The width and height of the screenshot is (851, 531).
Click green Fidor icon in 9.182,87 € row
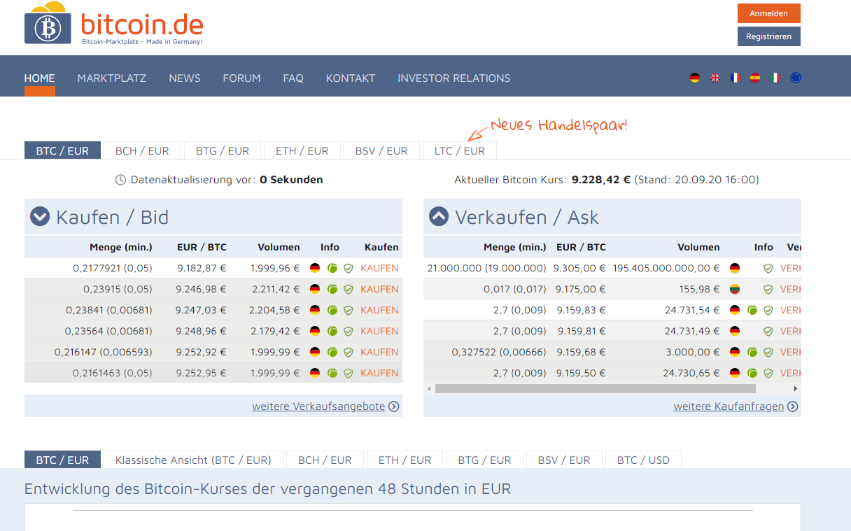click(332, 268)
